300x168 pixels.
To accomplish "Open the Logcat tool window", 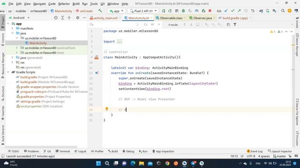I will tap(80, 151).
